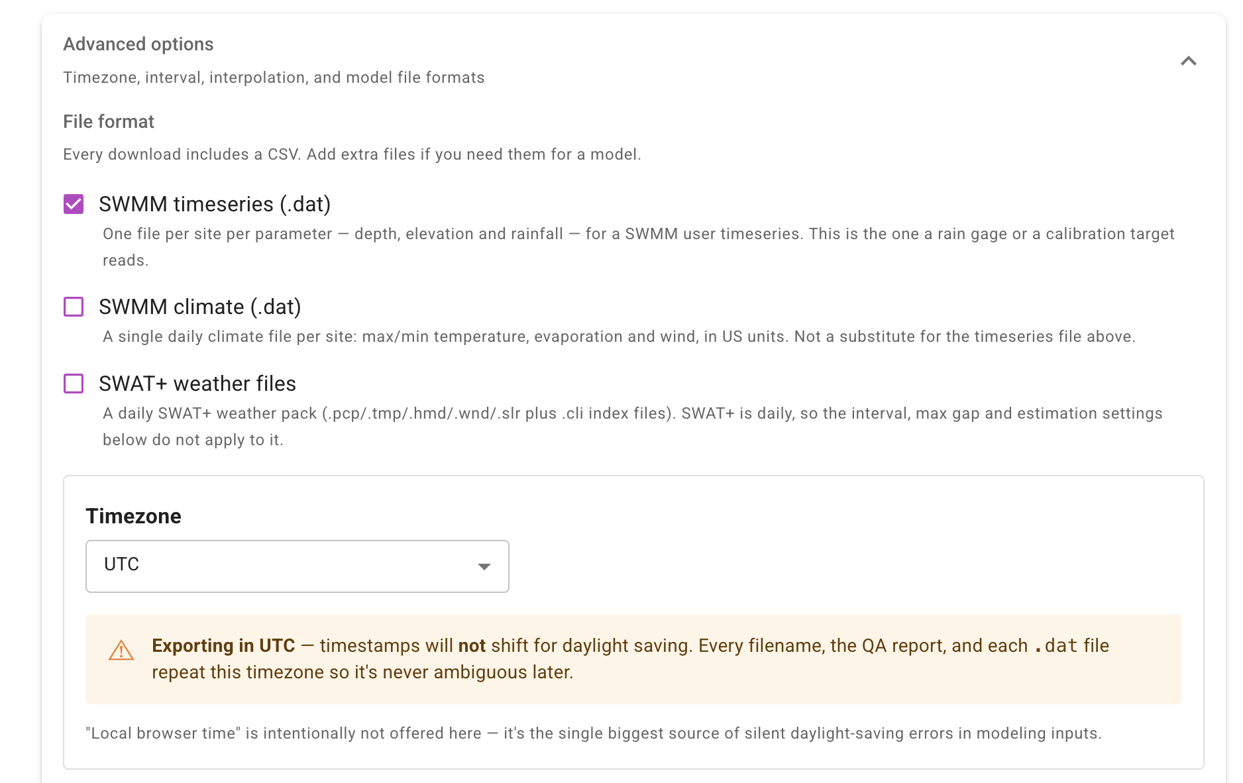The width and height of the screenshot is (1243, 783).
Task: Click the Advanced options heading
Action: [x=138, y=44]
